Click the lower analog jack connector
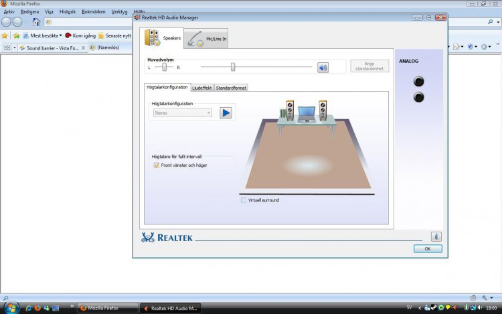Image resolution: width=502 pixels, height=314 pixels. pyautogui.click(x=418, y=97)
